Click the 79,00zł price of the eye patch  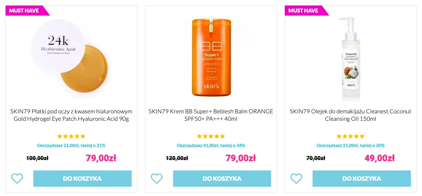[101, 158]
